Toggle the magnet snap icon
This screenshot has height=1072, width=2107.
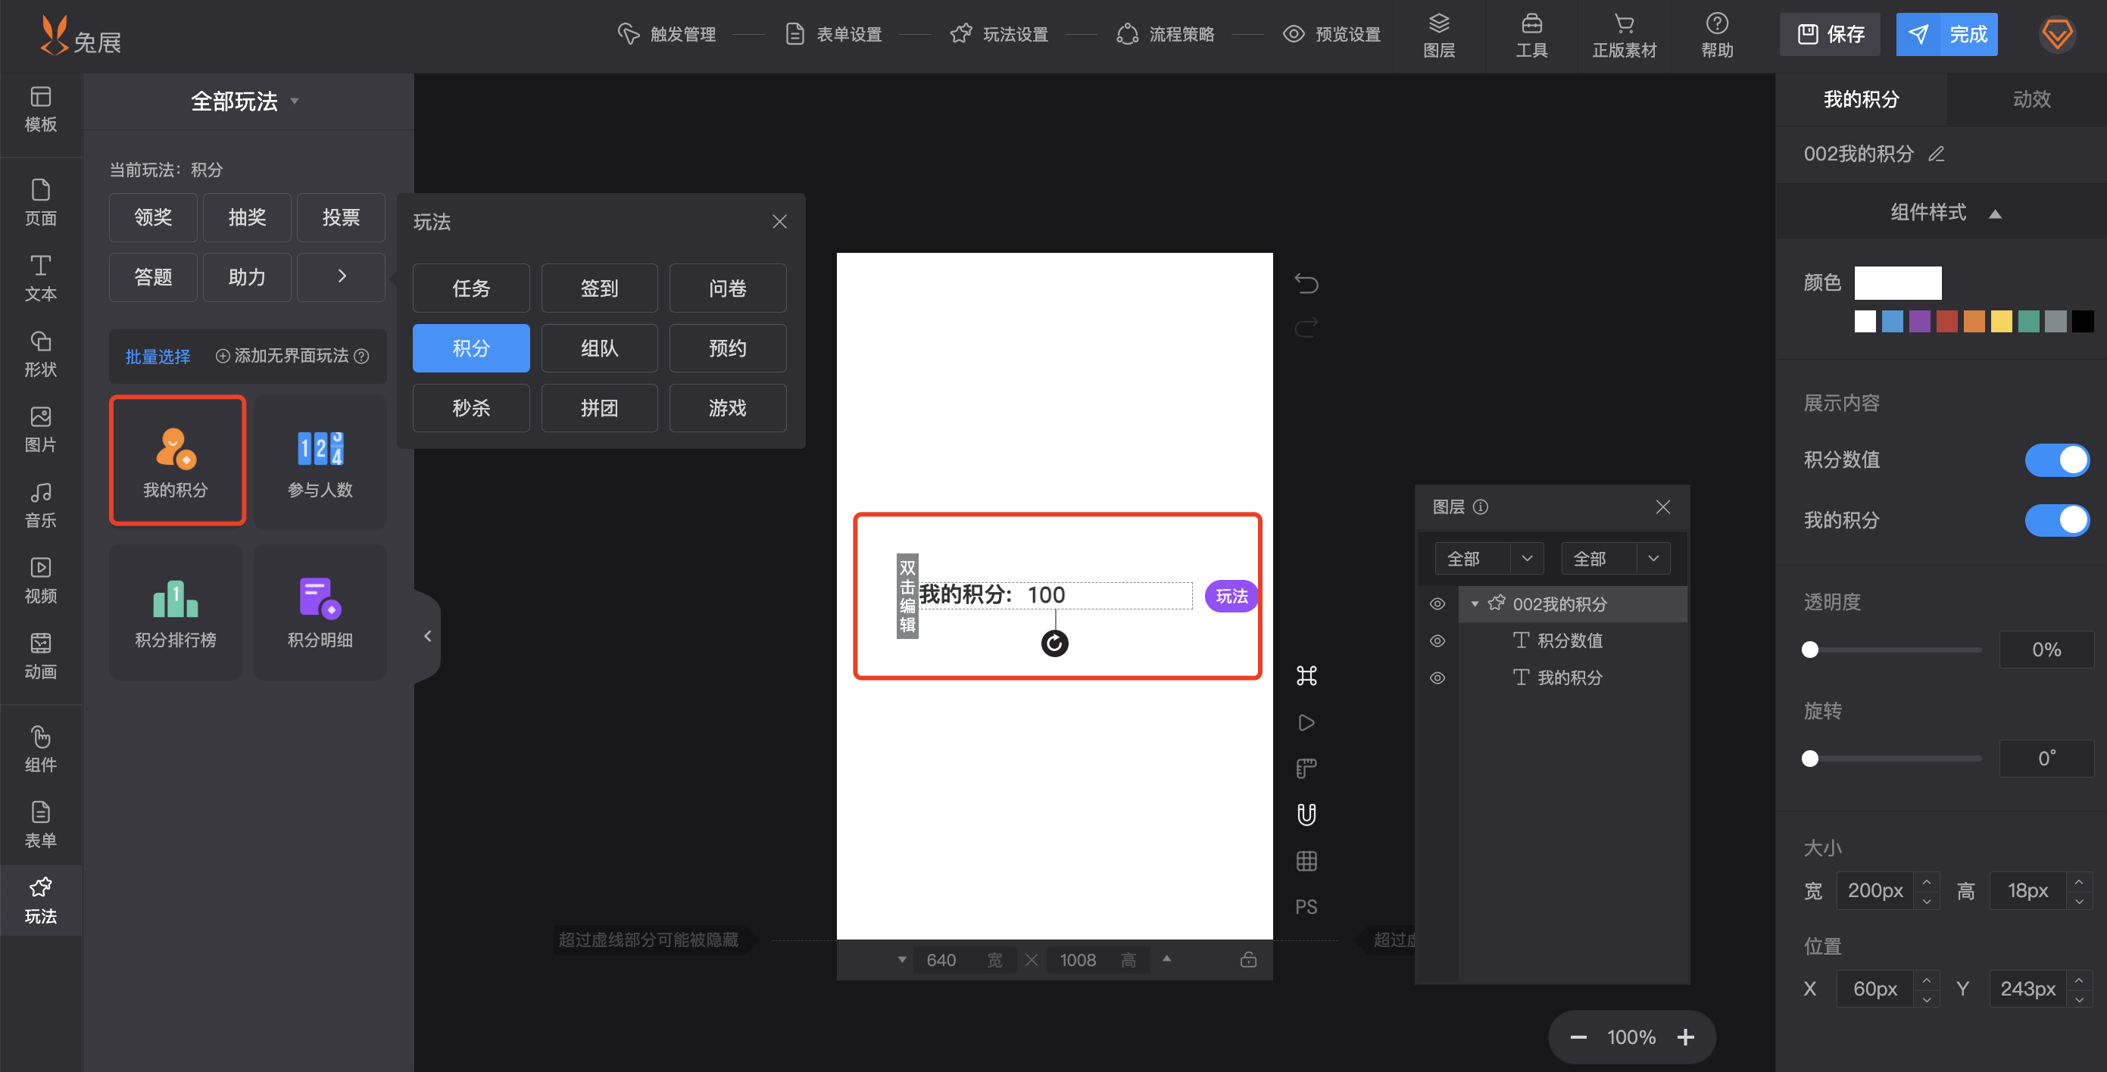(x=1306, y=815)
